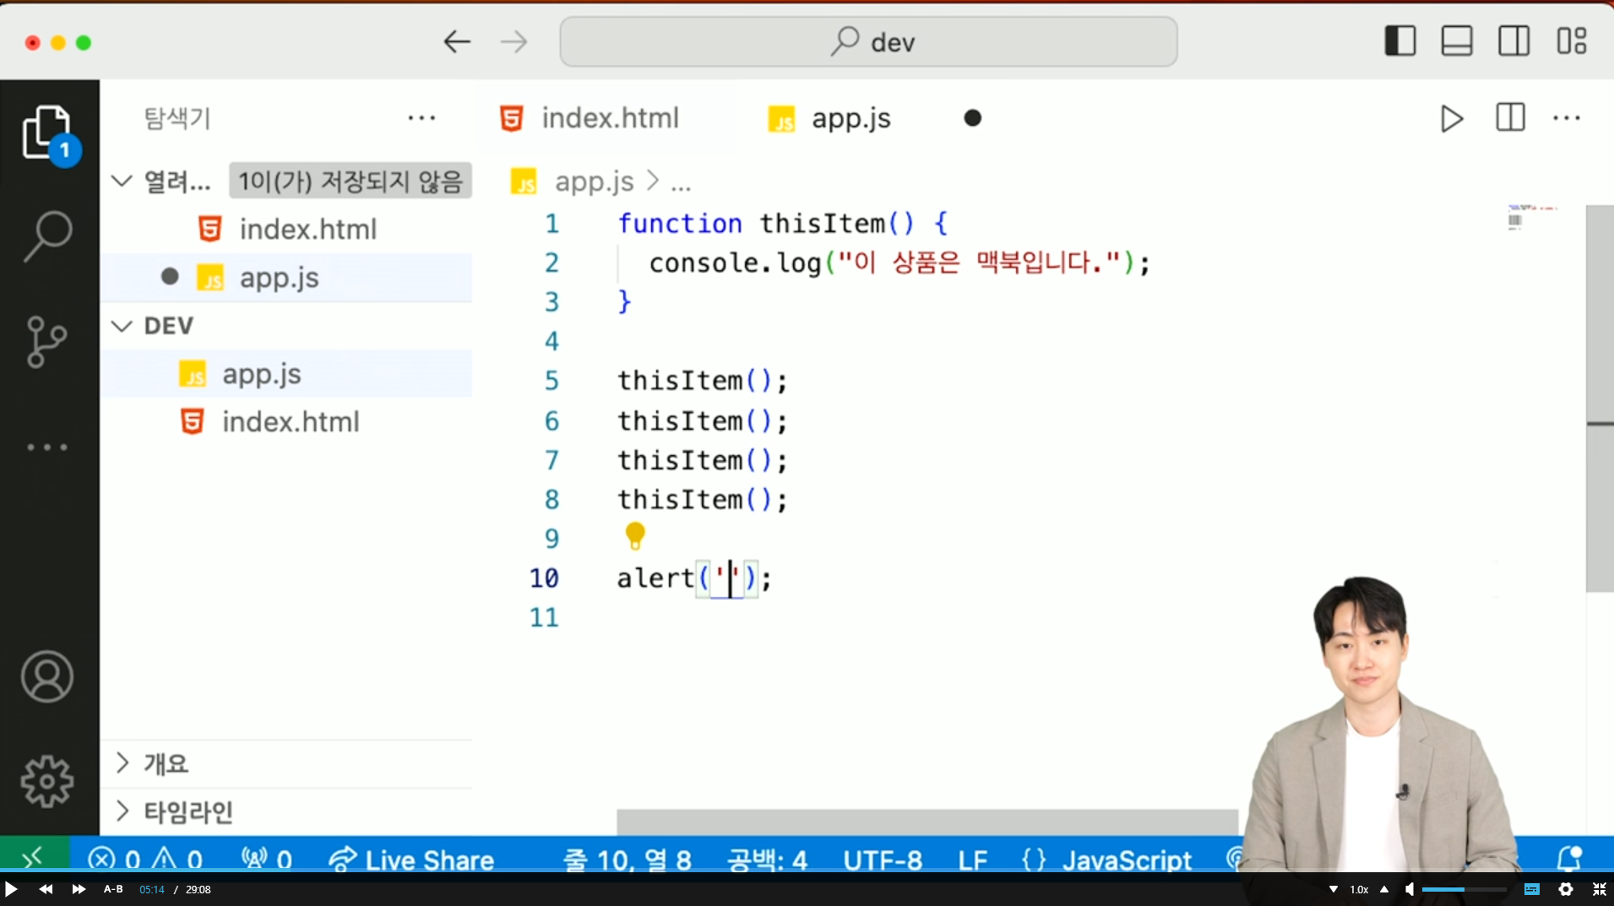Screen dimensions: 1614x906
Task: Open Explorer panel more actions ellipsis
Action: coord(421,118)
